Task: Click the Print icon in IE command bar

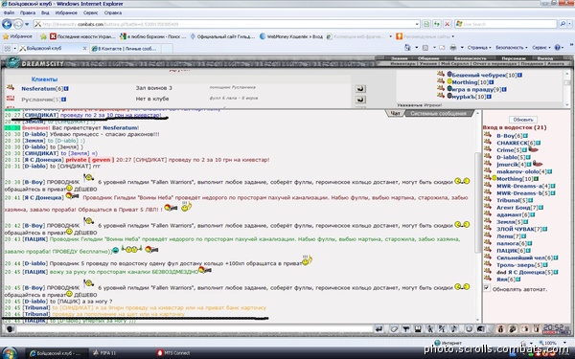Action: 453,47
